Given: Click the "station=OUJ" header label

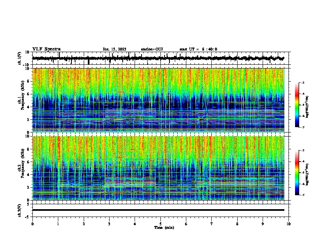Looking at the screenshot, I should click(152, 49).
